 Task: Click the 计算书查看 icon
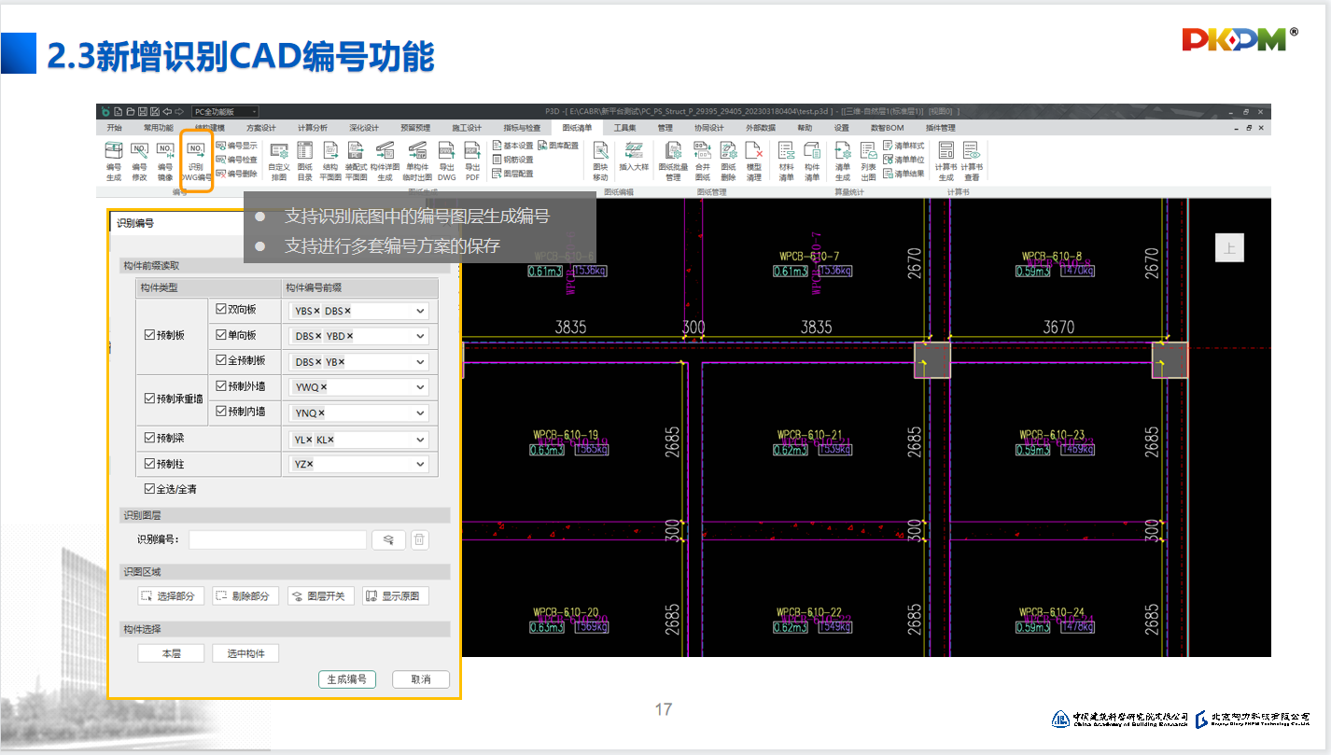coord(972,157)
